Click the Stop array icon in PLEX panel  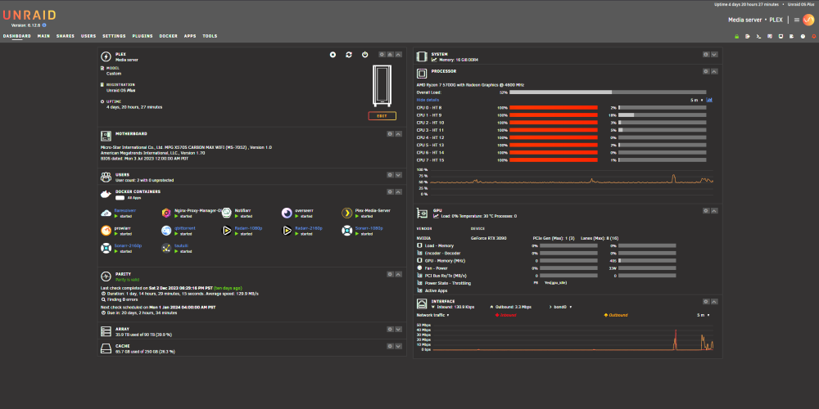(333, 55)
